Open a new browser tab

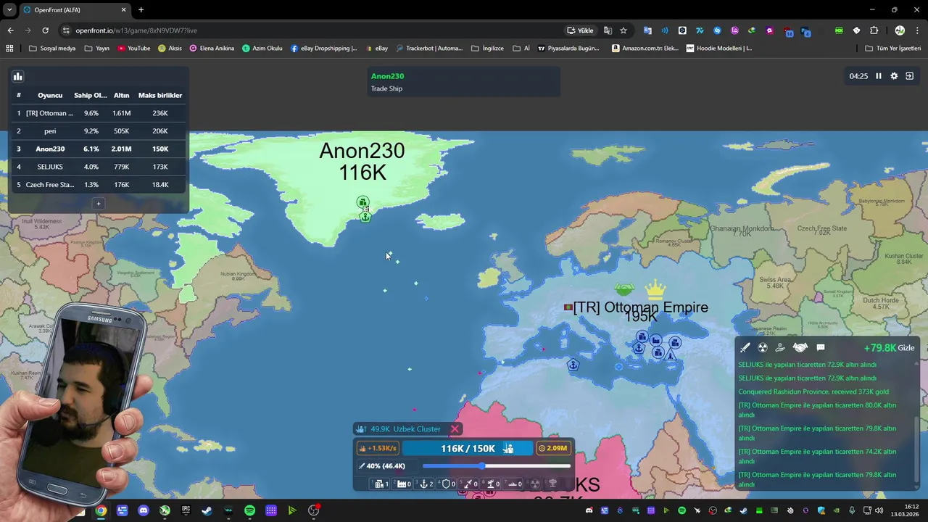pyautogui.click(x=141, y=10)
